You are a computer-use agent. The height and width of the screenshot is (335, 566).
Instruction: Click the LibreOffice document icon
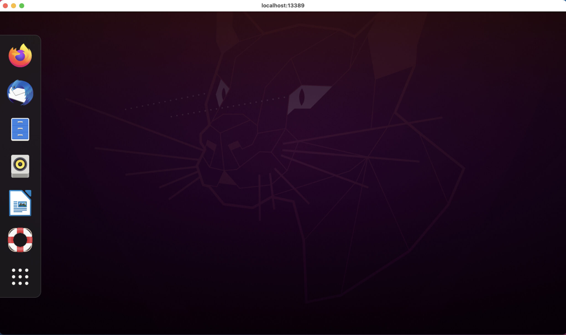[x=20, y=204]
